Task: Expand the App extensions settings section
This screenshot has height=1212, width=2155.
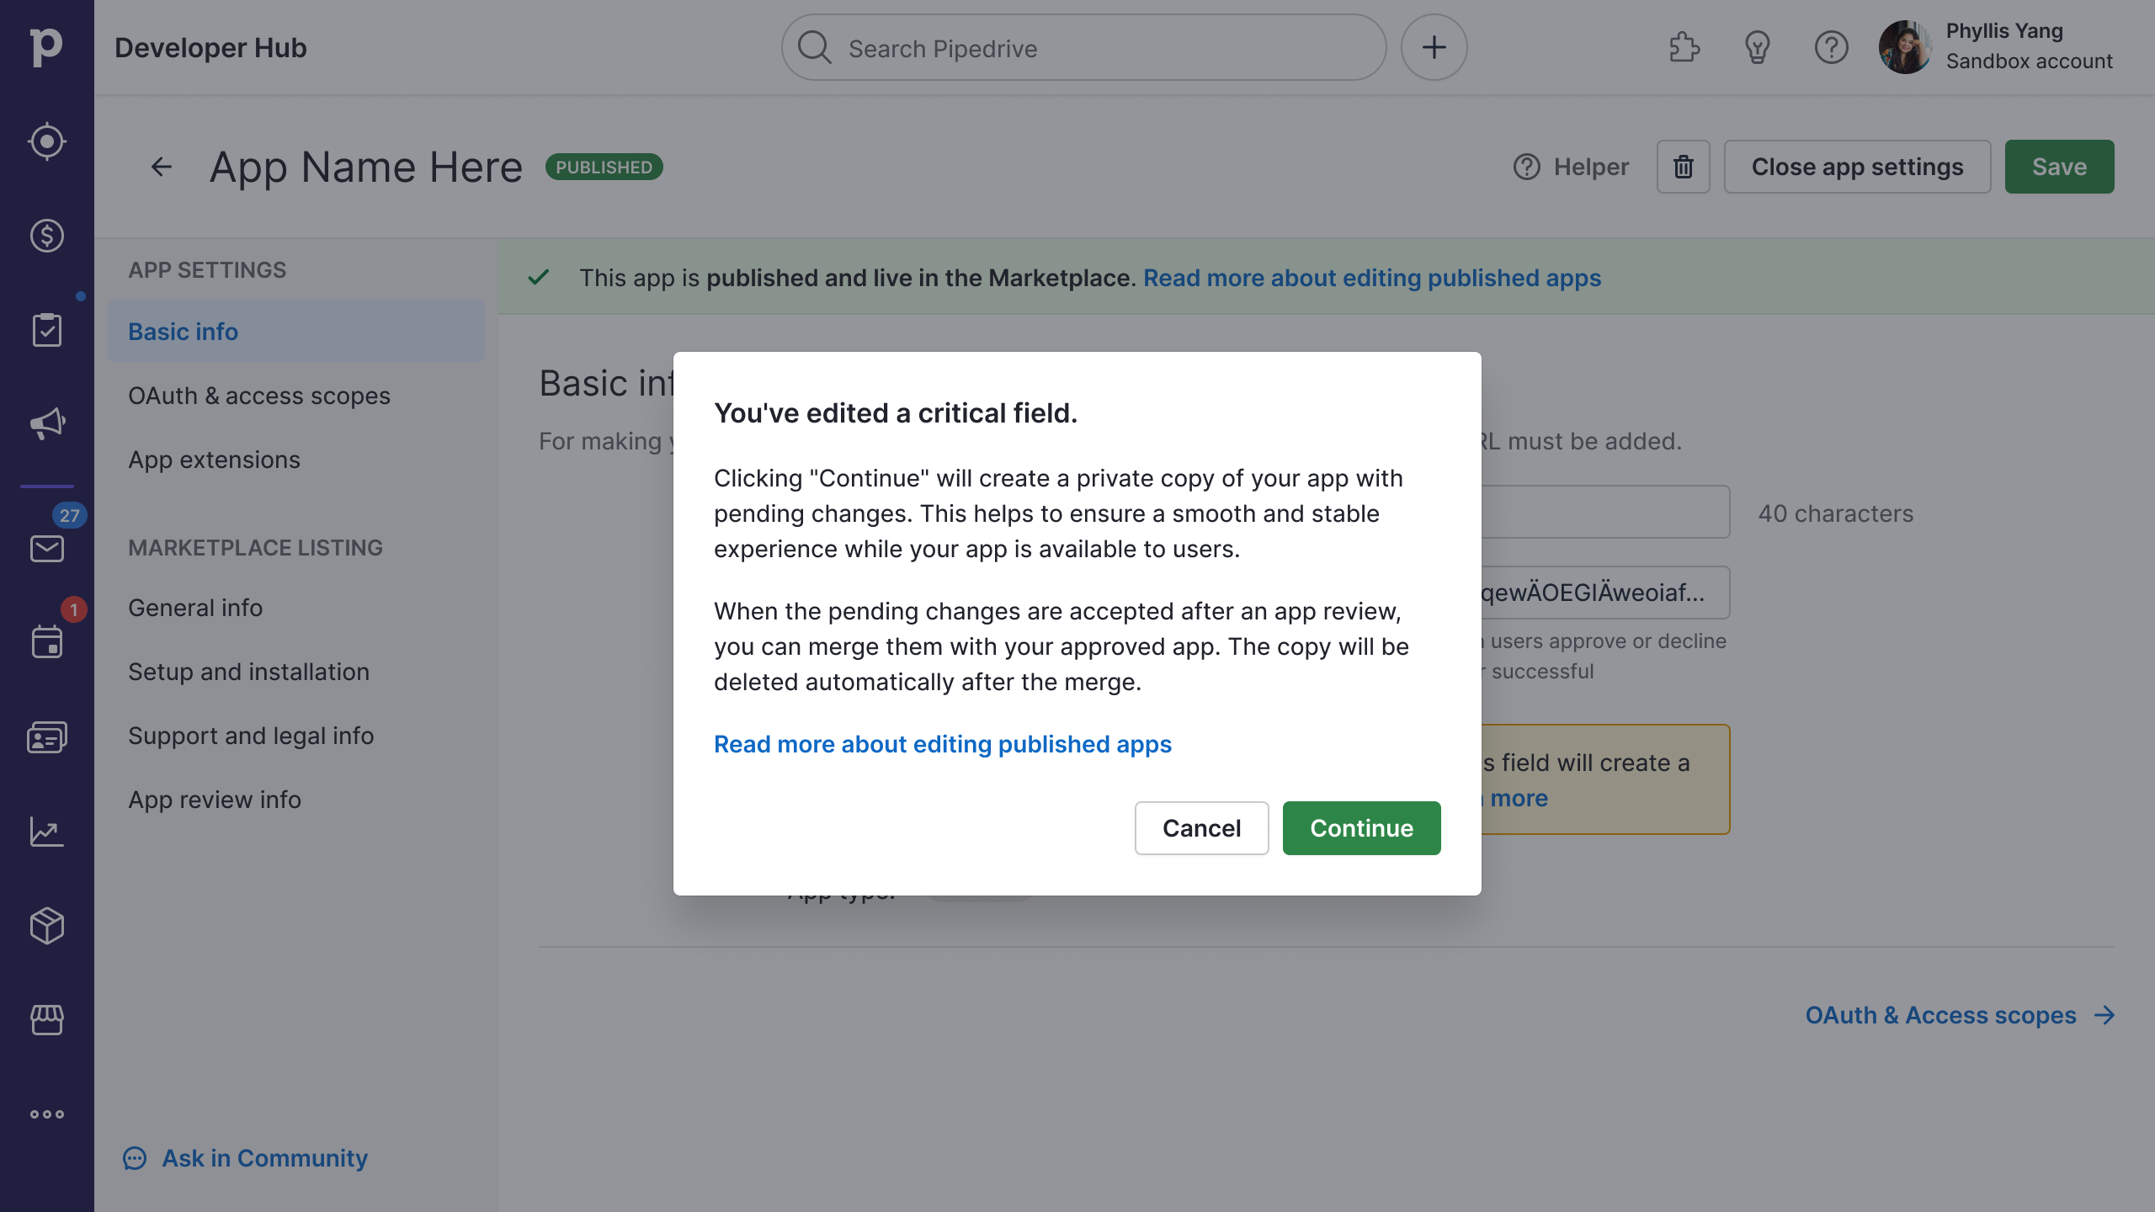Action: tap(213, 459)
